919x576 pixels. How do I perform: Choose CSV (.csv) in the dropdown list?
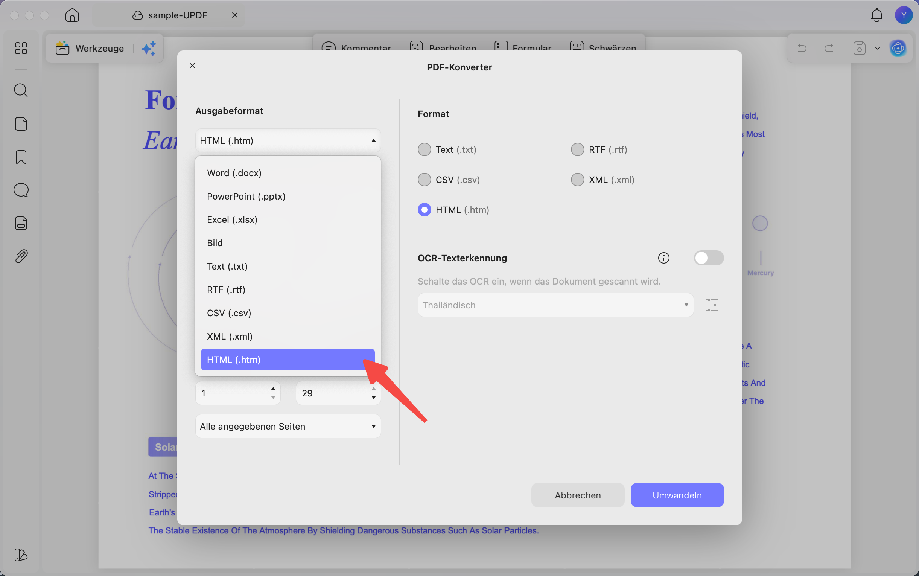(x=288, y=313)
